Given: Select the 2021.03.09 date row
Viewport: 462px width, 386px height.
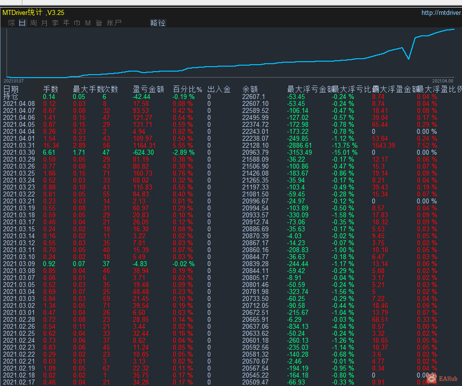Looking at the screenshot, I should click(x=19, y=264).
